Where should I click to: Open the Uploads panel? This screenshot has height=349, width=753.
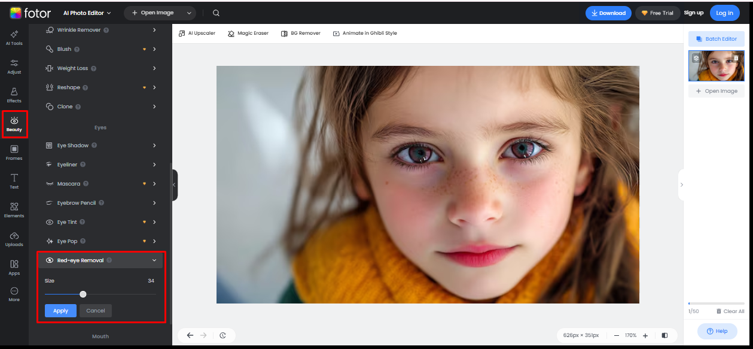[x=14, y=239]
